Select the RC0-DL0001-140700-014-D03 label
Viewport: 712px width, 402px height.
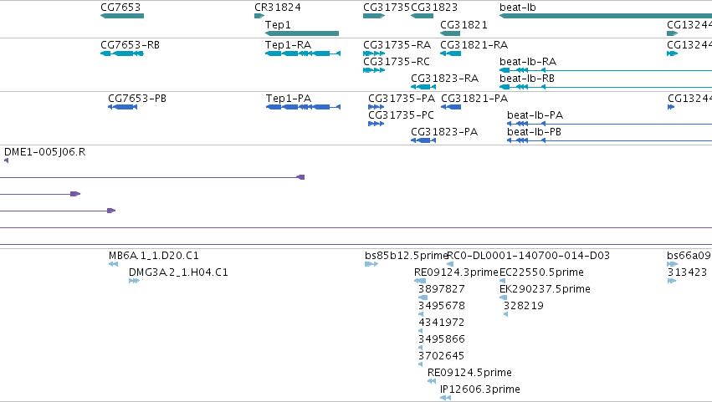(x=529, y=256)
